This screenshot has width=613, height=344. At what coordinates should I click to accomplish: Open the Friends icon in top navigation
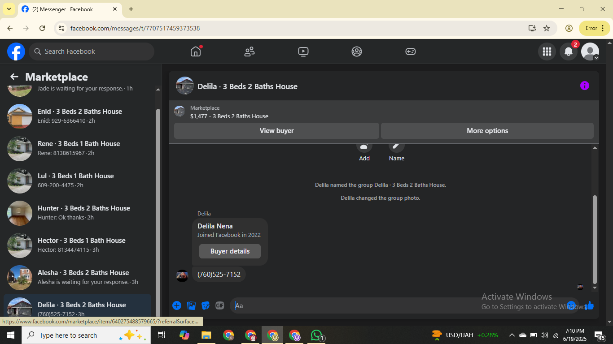tap(250, 52)
